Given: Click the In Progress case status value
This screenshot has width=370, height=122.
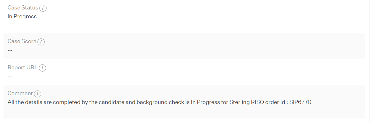Looking at the screenshot, I should click(22, 16).
